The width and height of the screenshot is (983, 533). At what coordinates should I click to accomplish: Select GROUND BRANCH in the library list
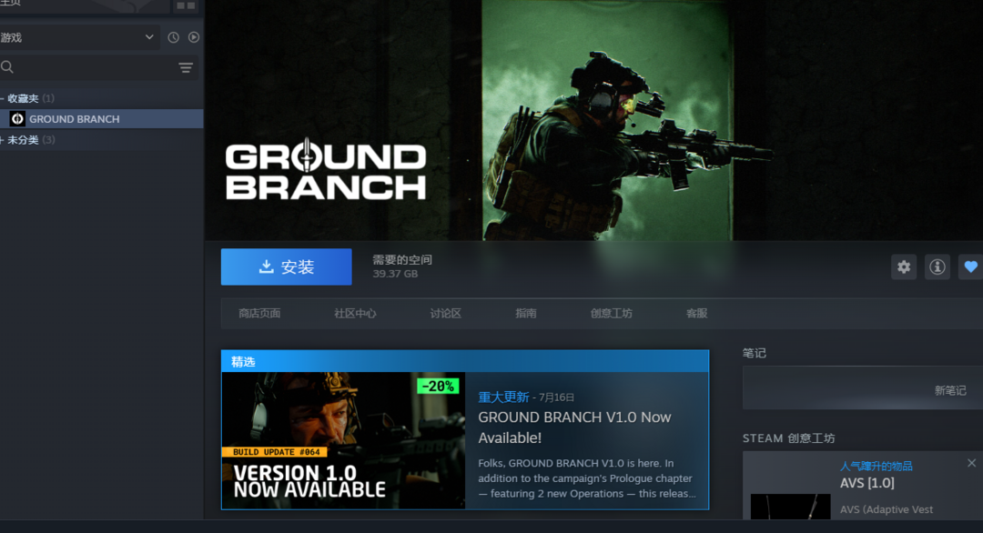[102, 119]
